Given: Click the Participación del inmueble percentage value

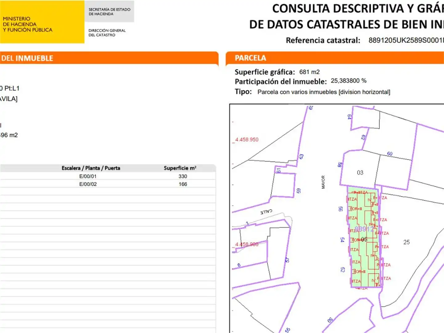Looking at the screenshot, I should 348,81.
